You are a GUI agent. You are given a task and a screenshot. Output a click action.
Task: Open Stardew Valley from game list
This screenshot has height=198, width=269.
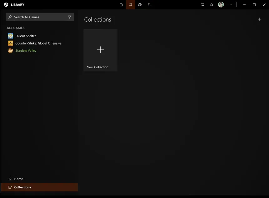(x=26, y=50)
